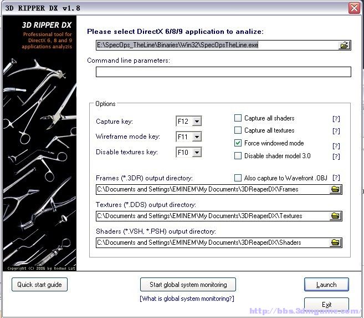Open the Wireframe mode key F11 dropdown
Image resolution: width=364 pixels, height=318 pixels.
[x=197, y=137]
